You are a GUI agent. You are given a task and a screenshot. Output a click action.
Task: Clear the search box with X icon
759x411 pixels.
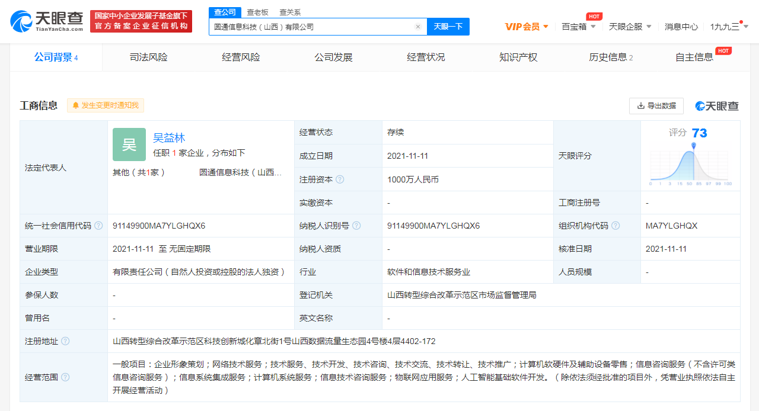[x=417, y=27]
